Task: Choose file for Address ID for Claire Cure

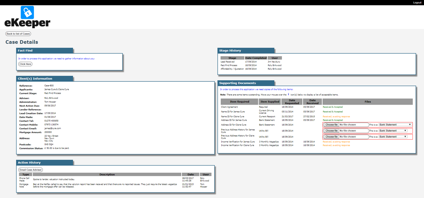Action: (x=331, y=125)
